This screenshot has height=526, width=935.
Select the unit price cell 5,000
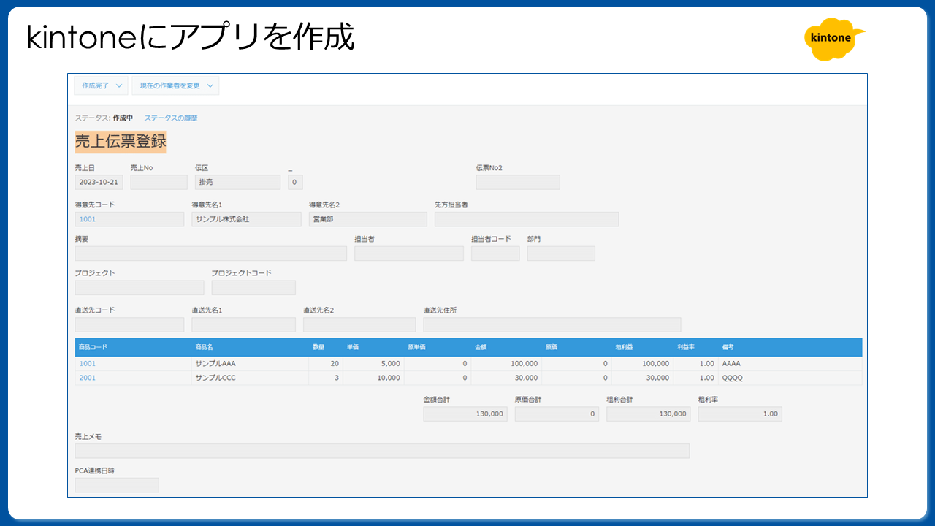pyautogui.click(x=373, y=363)
